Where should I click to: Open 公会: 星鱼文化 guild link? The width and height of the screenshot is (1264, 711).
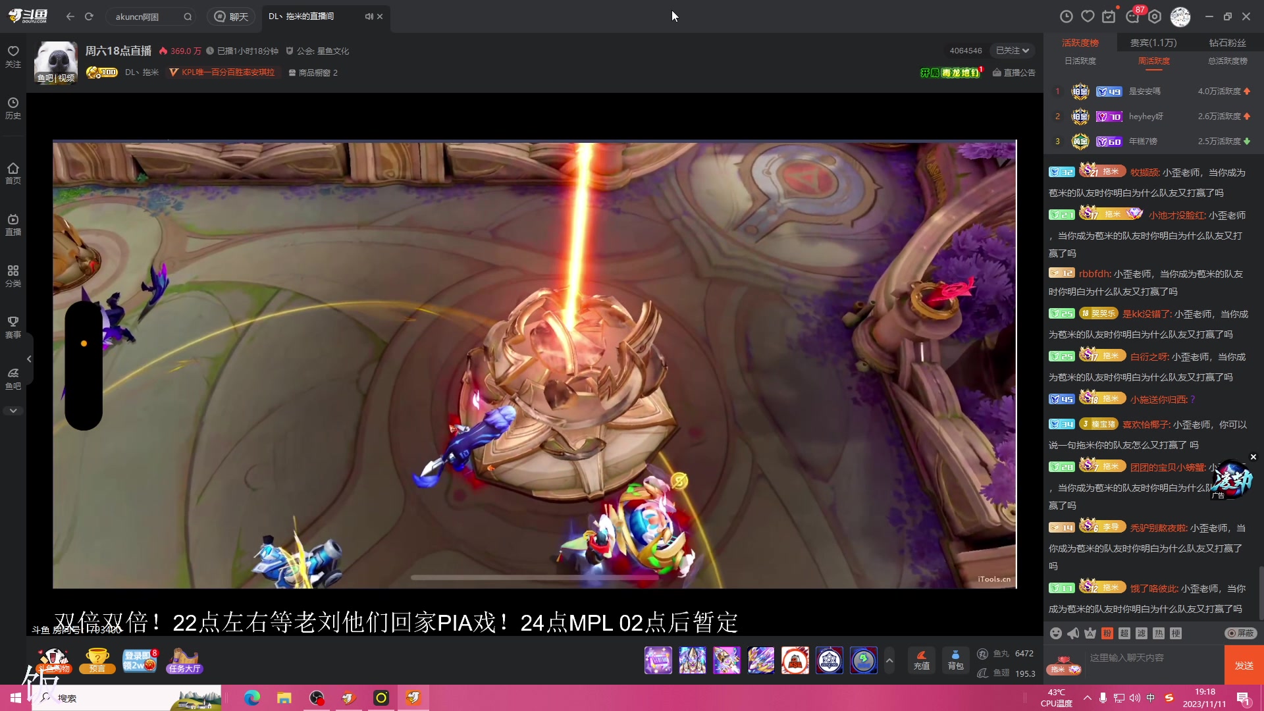pyautogui.click(x=317, y=51)
